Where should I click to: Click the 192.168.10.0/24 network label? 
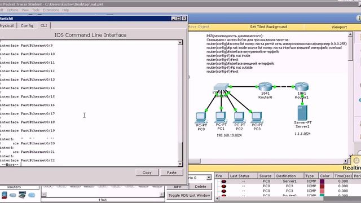click(x=229, y=135)
